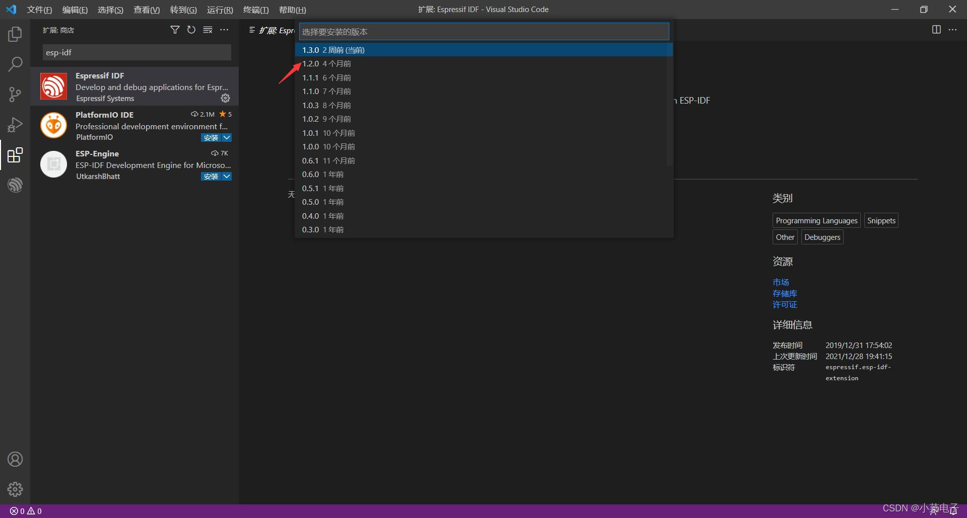The image size is (967, 518).
Task: Select version 0.6.0 from the list
Action: tap(484, 175)
